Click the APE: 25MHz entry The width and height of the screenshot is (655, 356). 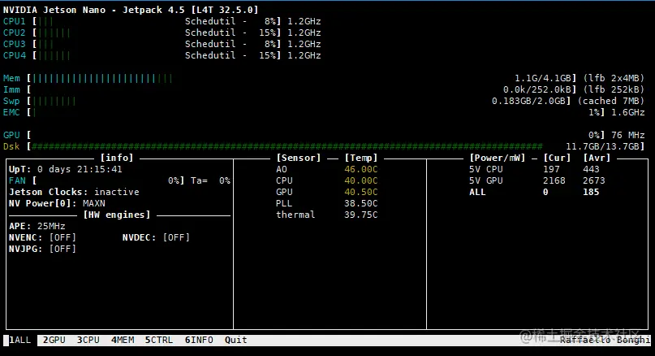37,226
